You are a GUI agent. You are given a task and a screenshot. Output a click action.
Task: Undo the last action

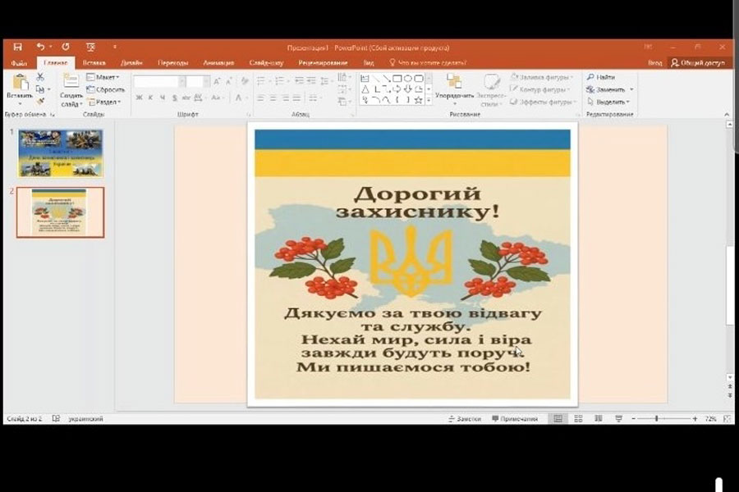coord(40,47)
